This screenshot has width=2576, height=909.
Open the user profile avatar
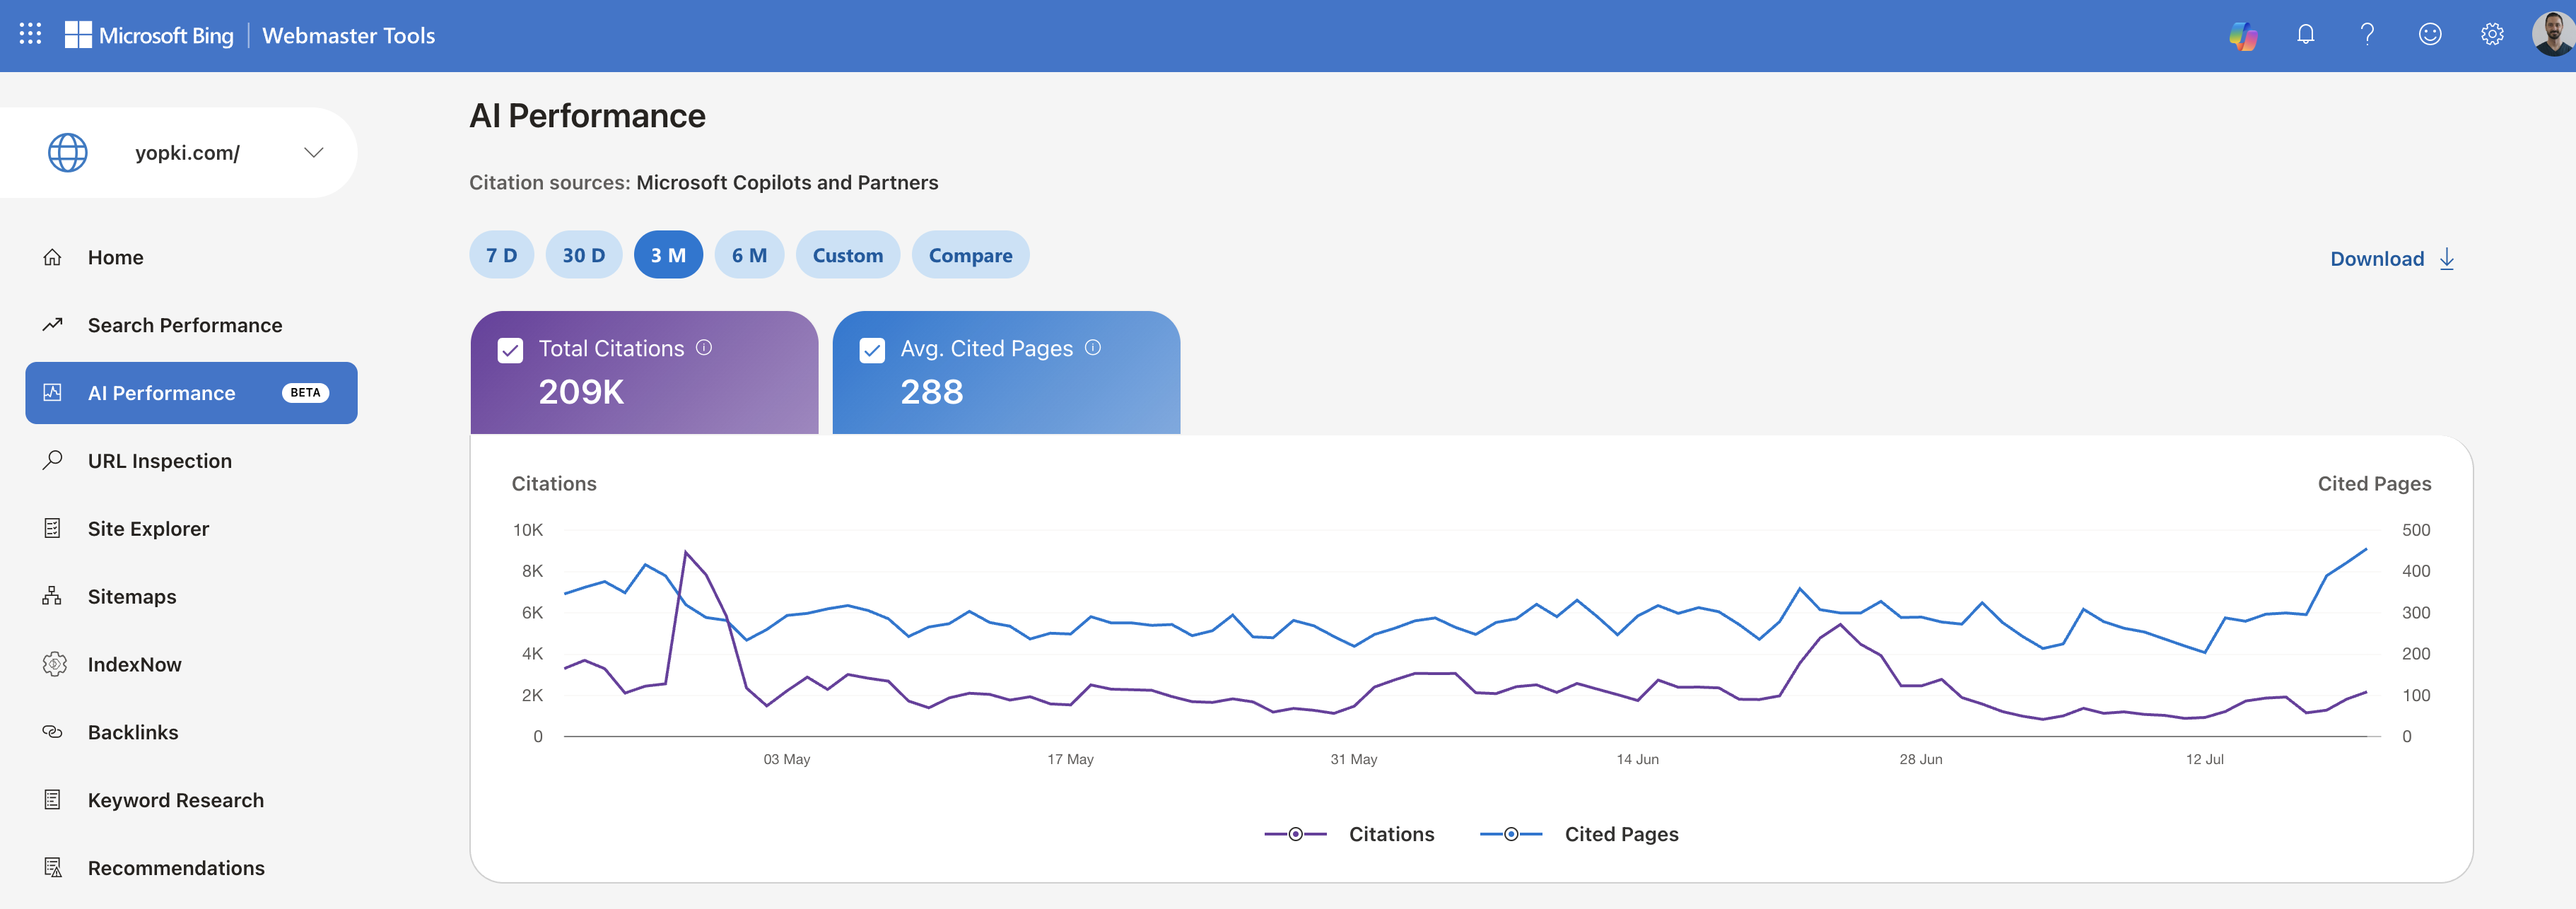2553,34
